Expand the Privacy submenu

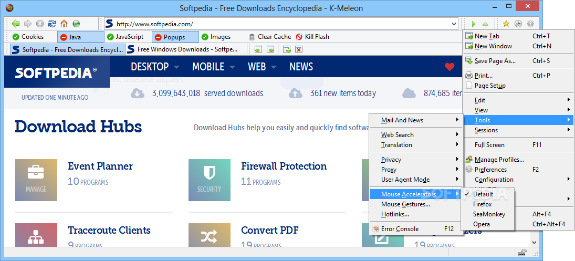(416, 160)
